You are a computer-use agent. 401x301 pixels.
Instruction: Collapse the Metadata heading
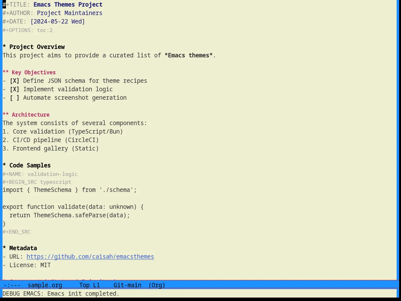tap(20, 248)
